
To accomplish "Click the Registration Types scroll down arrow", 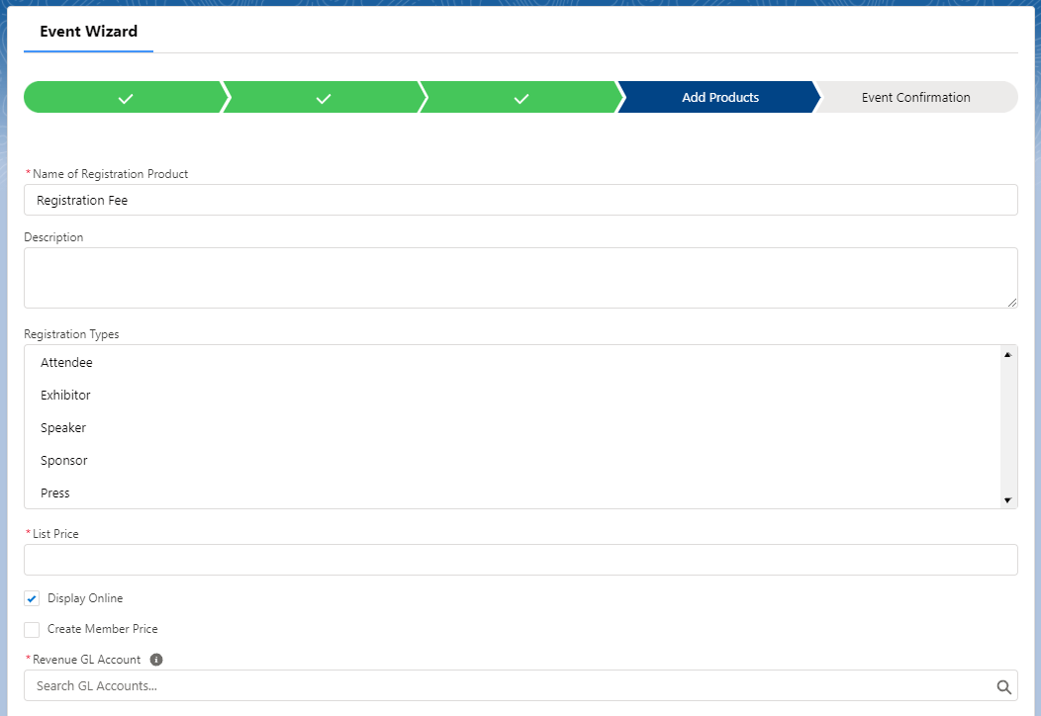I will [x=1007, y=500].
